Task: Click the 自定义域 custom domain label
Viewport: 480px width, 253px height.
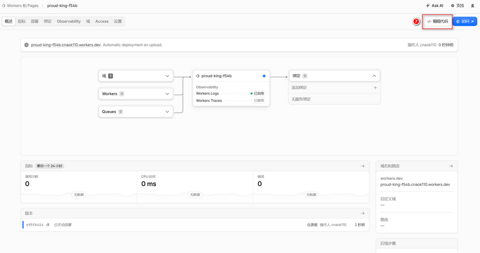Action: (x=388, y=199)
